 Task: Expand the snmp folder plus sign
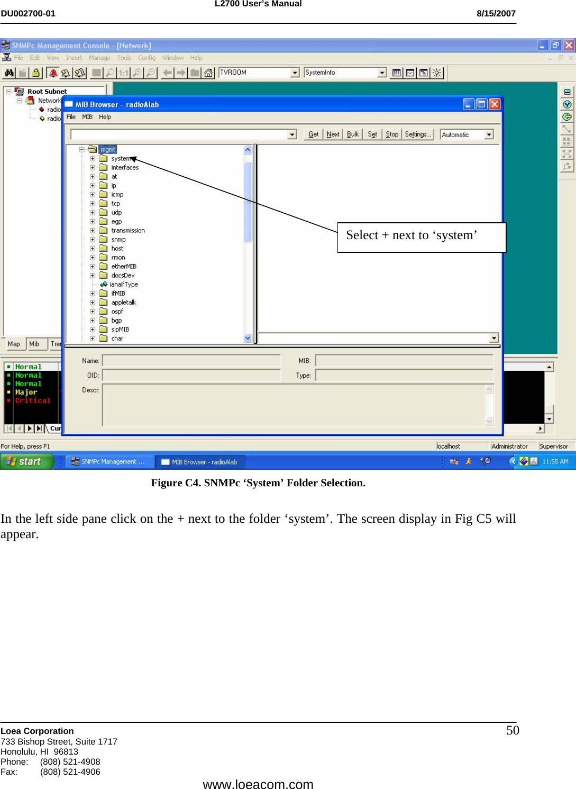coord(93,240)
